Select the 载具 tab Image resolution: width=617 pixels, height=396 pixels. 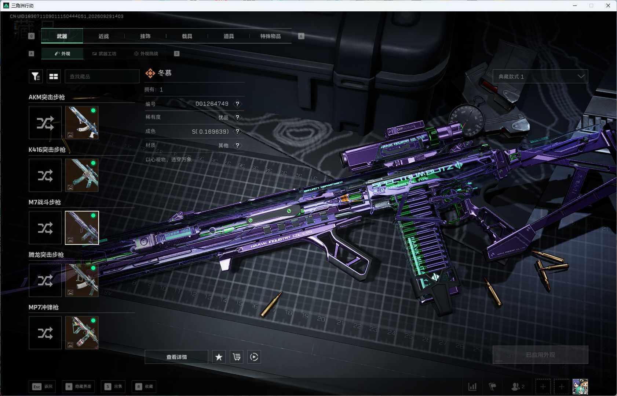pos(187,36)
